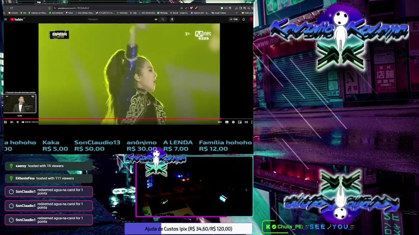Open on-screen keyboard icon in search
Viewport: 419px width, 235px height.
tap(156, 19)
